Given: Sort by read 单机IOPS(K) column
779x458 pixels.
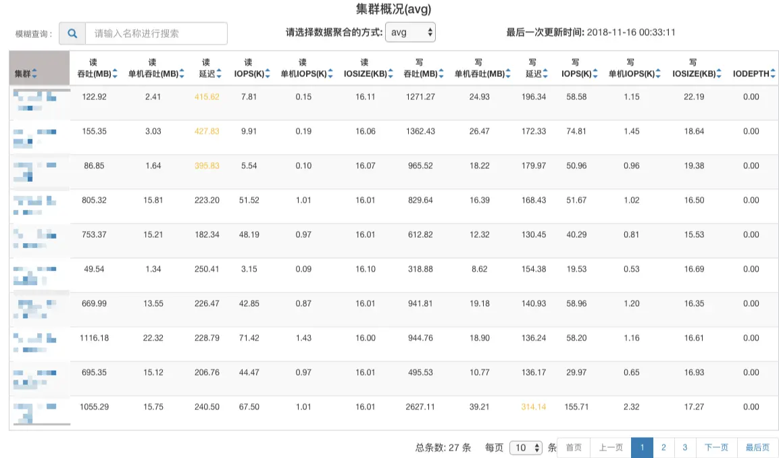Looking at the screenshot, I should point(330,74).
